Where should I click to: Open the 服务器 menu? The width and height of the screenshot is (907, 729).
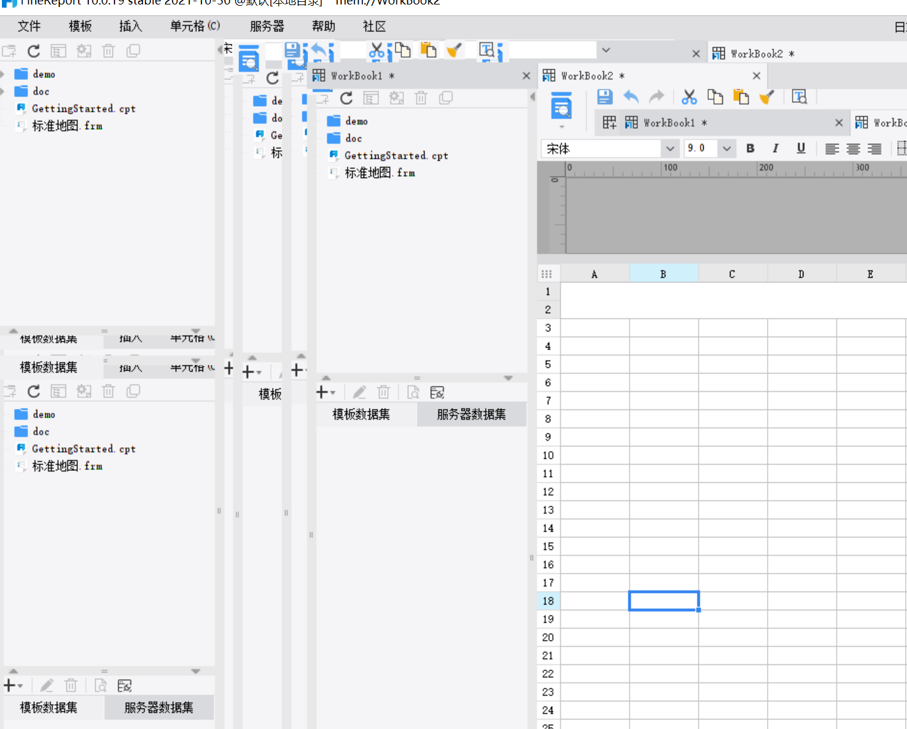point(267,26)
